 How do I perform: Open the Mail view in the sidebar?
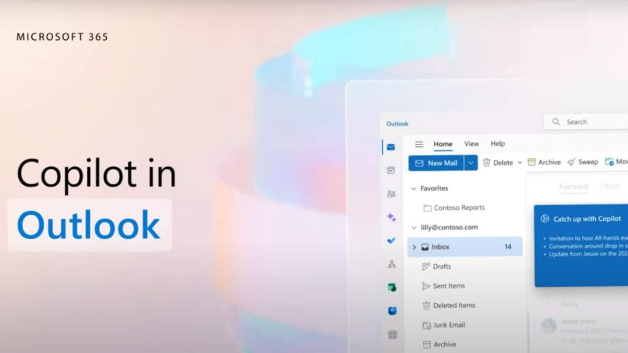pyautogui.click(x=391, y=147)
